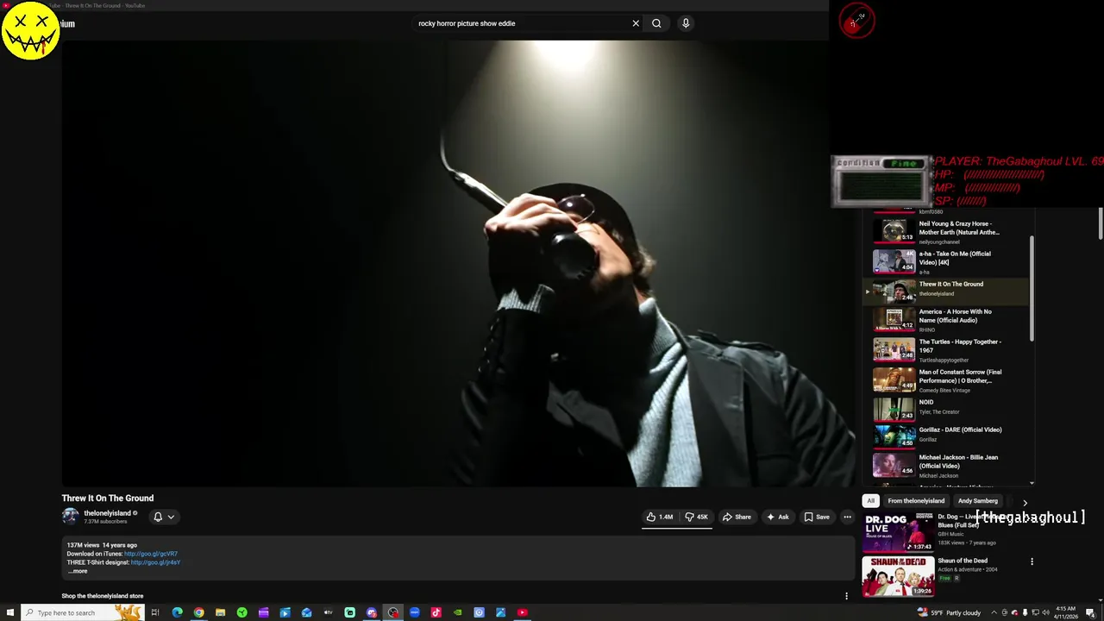Screen dimensions: 1104x621
Task: Like the video (1.4M thumbs up)
Action: [x=660, y=517]
